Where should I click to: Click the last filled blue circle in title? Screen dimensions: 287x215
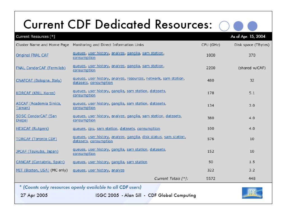click(253, 26)
